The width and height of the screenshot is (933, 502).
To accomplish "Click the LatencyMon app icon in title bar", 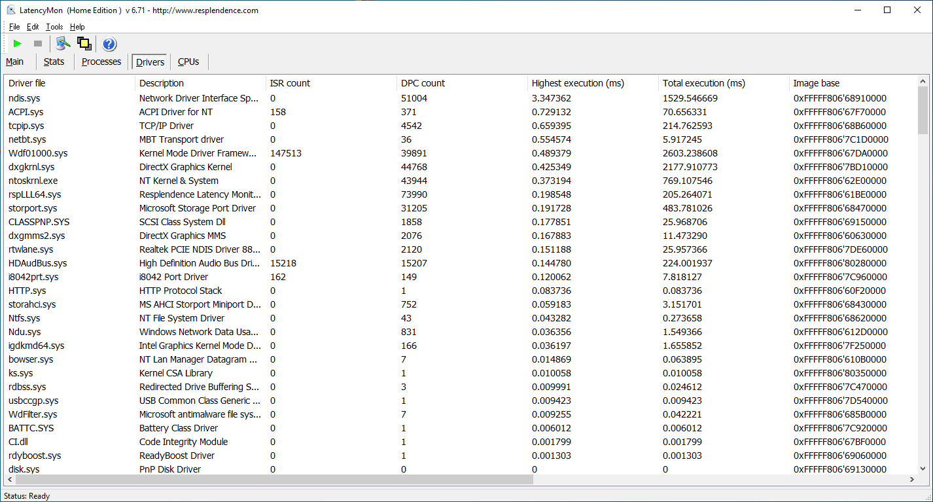I will click(x=10, y=10).
